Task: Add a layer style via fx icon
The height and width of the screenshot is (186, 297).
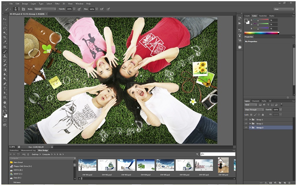Action: point(266,182)
